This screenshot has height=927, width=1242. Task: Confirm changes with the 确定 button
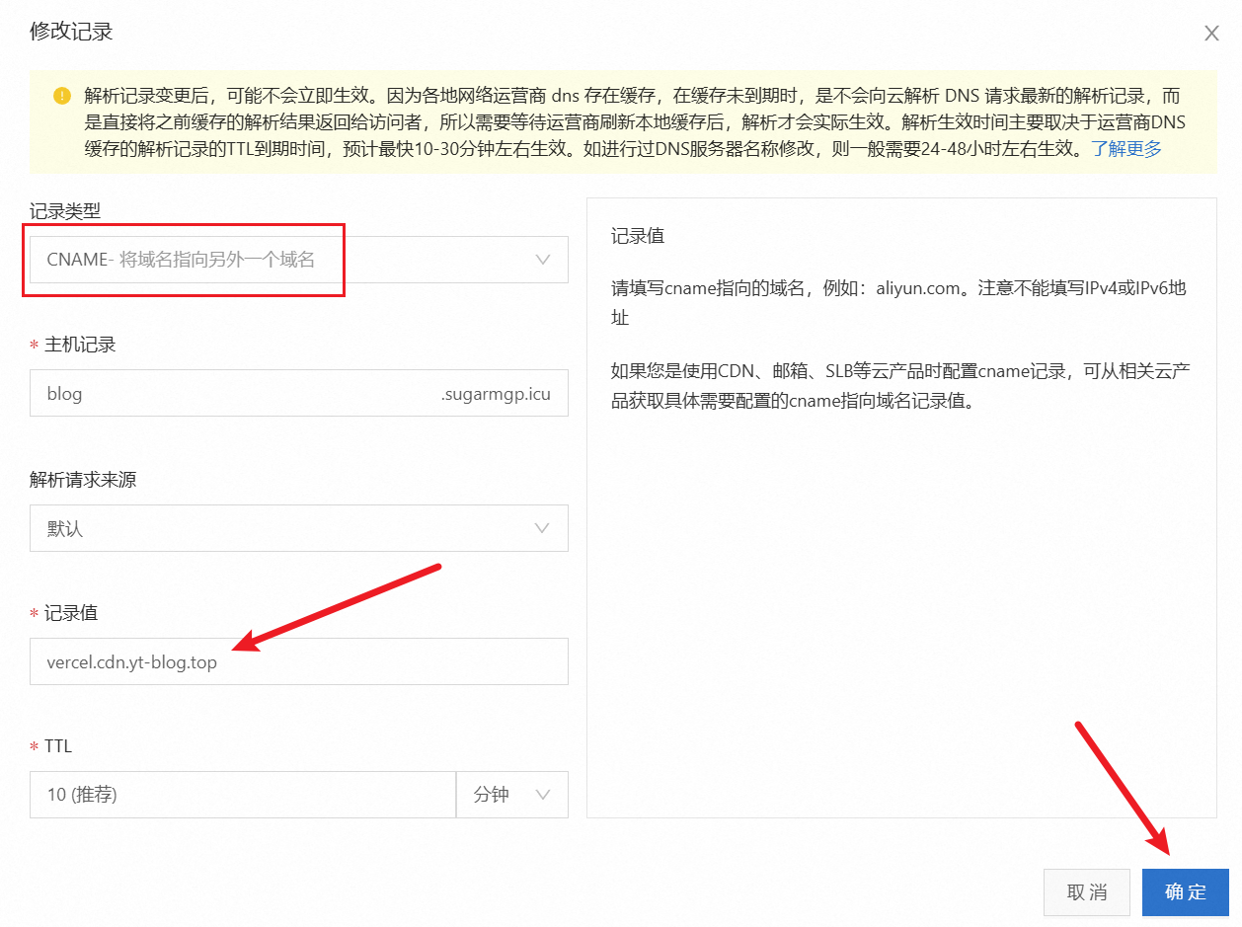pos(1185,892)
